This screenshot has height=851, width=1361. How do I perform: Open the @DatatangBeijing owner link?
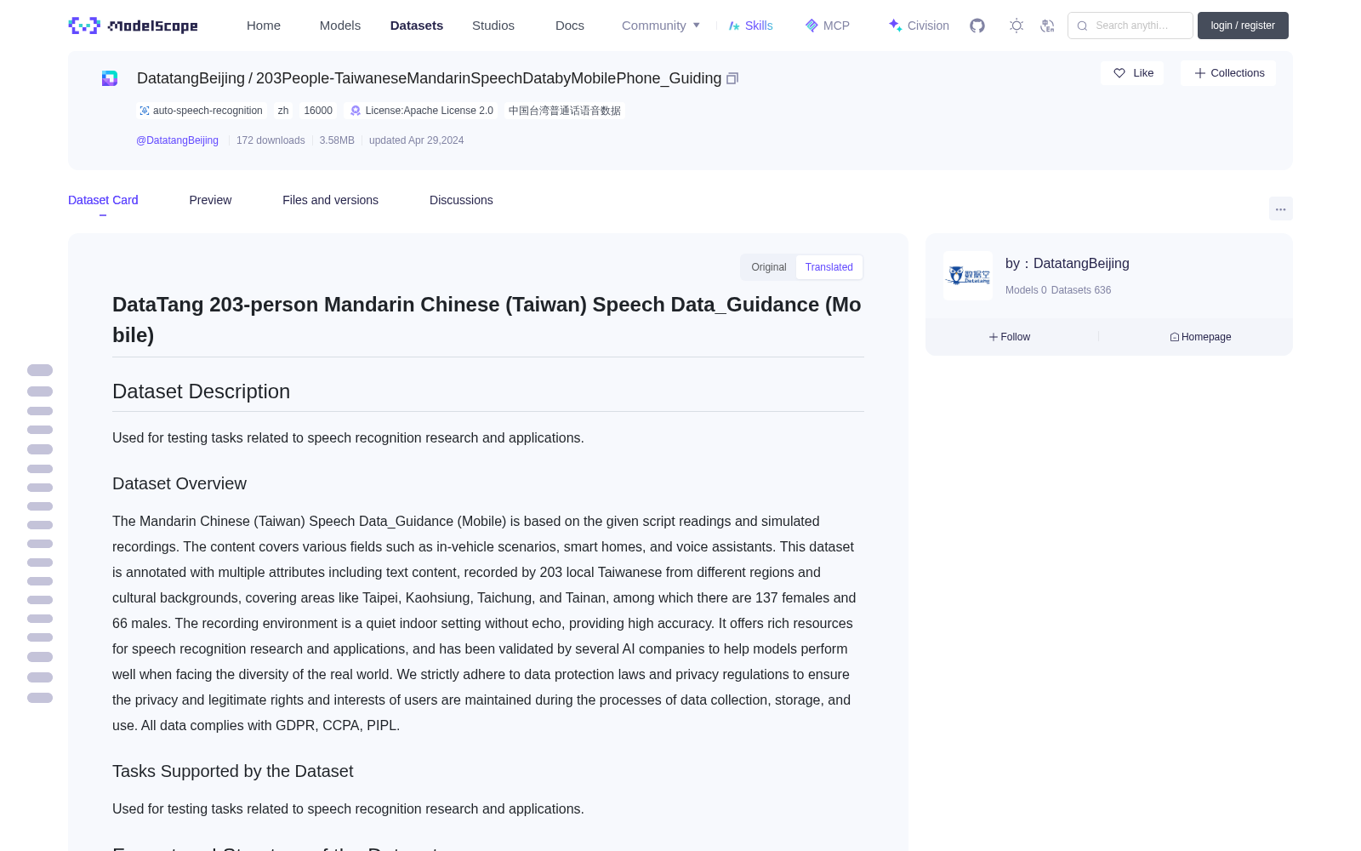point(177,140)
